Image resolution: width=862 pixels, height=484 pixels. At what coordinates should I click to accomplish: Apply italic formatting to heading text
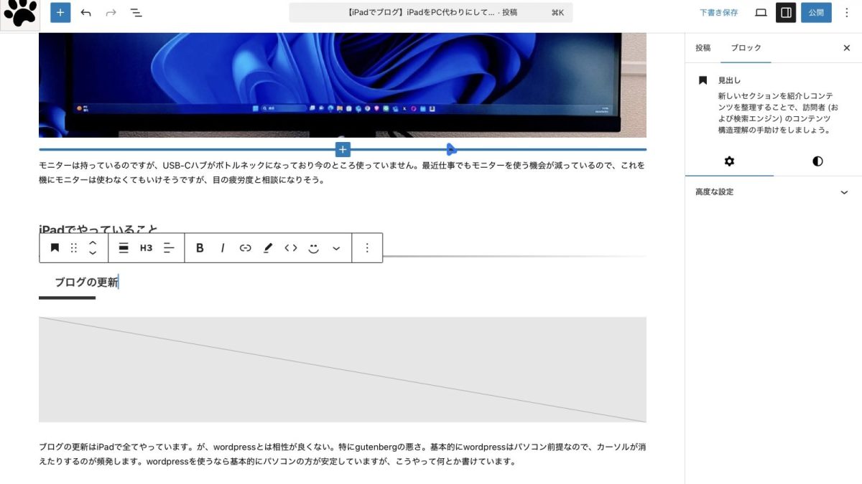click(x=223, y=248)
